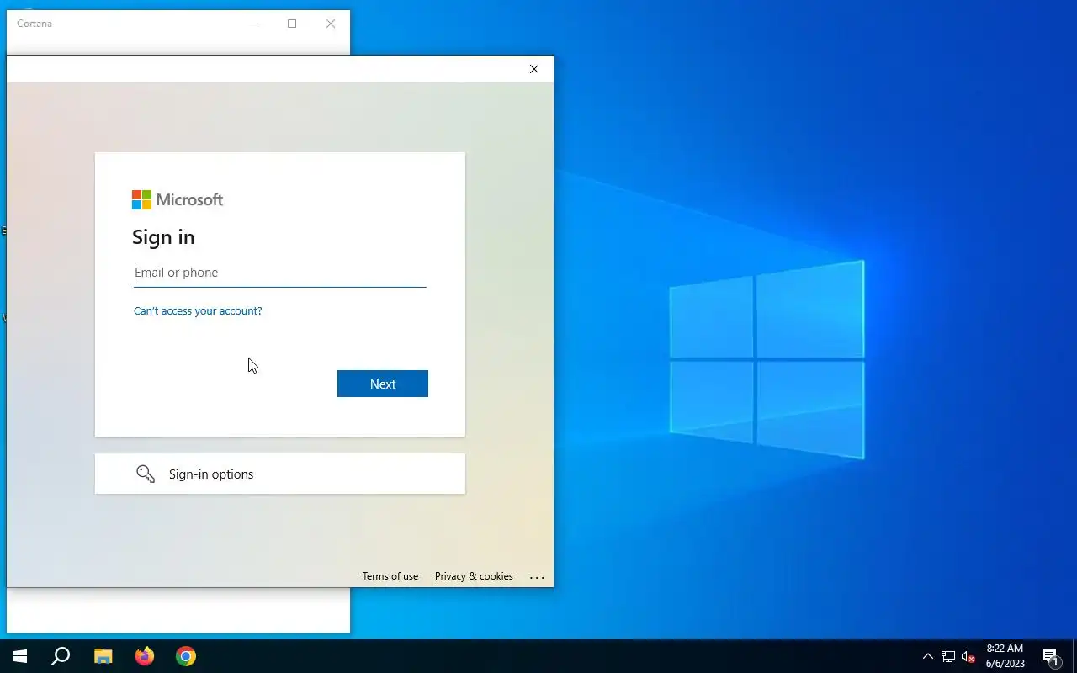Image resolution: width=1077 pixels, height=673 pixels.
Task: Launch File Explorer from taskbar
Action: coord(103,656)
